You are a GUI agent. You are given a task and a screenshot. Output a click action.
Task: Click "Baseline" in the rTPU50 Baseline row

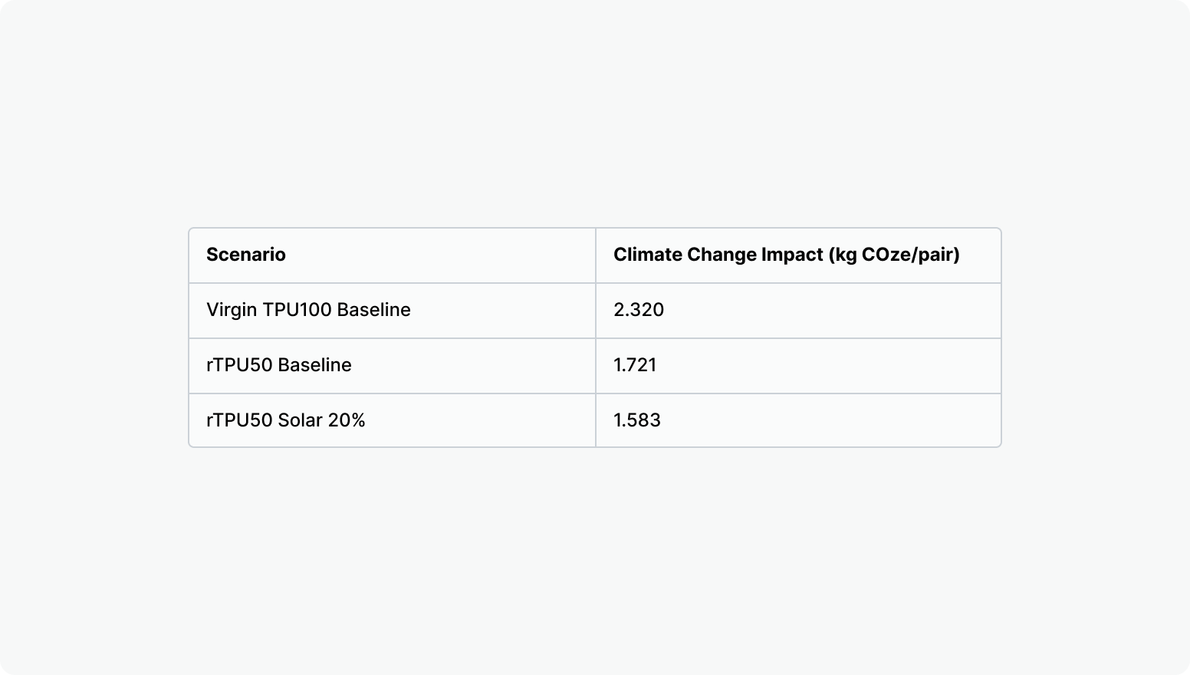[314, 365]
